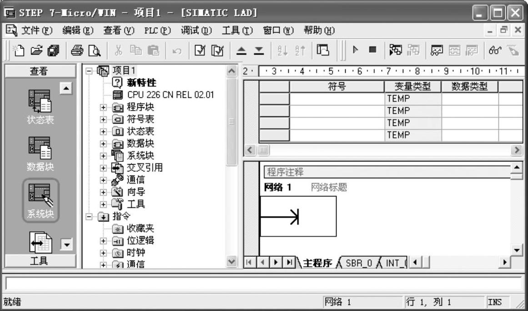Open 状态表 in the view bar
The width and height of the screenshot is (528, 311).
pos(40,106)
